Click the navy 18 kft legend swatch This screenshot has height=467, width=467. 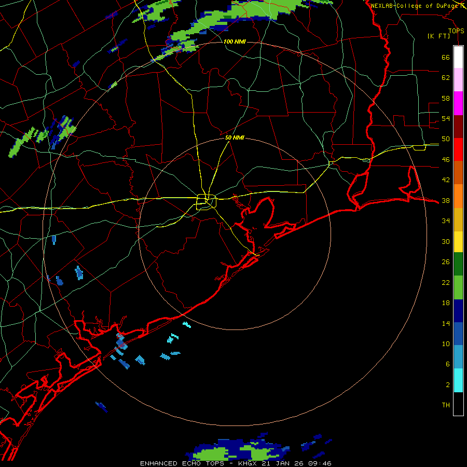coord(458,311)
